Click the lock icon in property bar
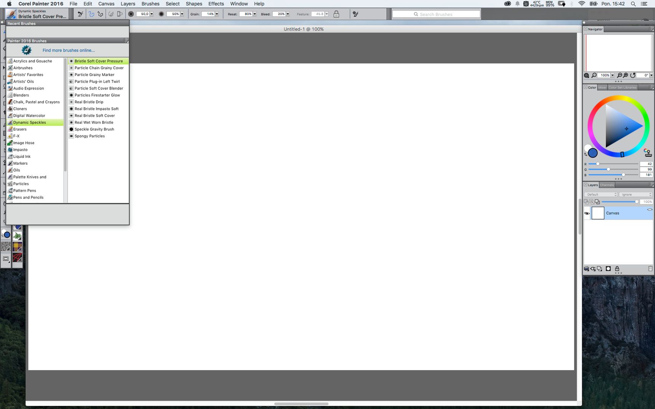 [x=336, y=14]
